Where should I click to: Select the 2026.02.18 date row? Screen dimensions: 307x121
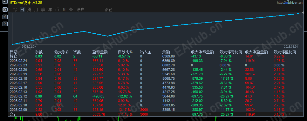tap(18, 78)
